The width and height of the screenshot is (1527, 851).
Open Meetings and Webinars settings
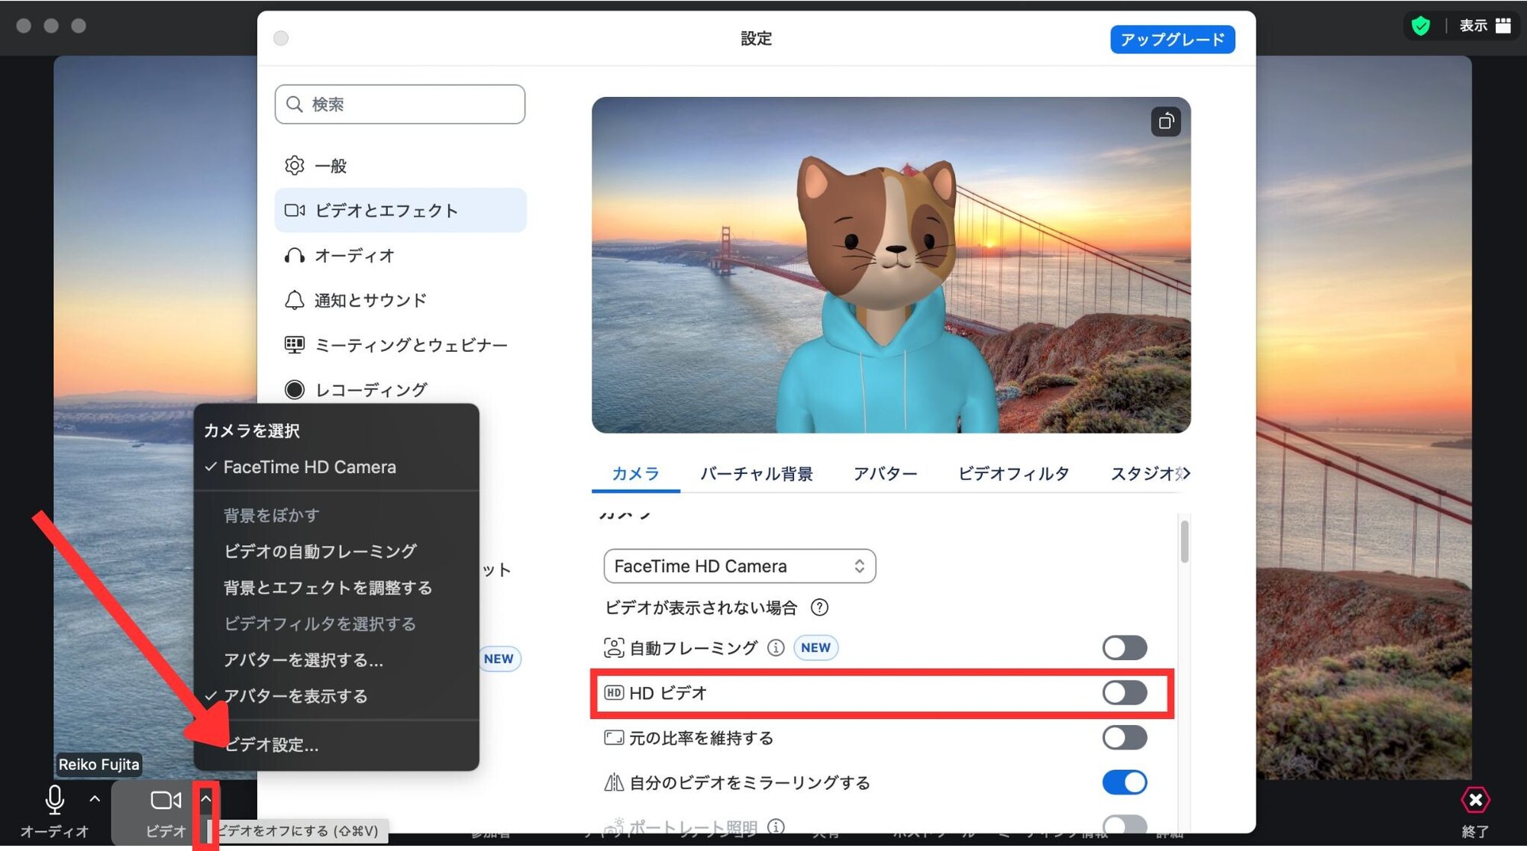tap(410, 345)
